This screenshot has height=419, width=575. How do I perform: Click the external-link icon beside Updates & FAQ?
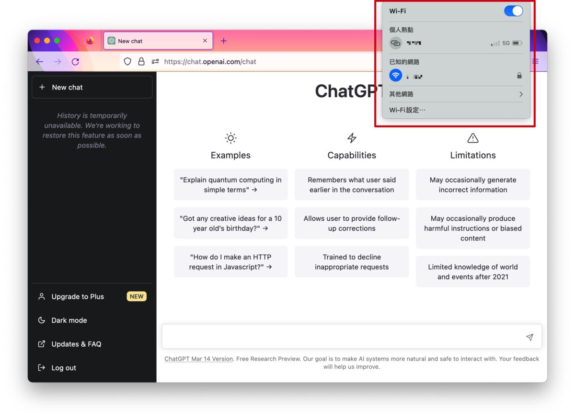pyautogui.click(x=42, y=344)
